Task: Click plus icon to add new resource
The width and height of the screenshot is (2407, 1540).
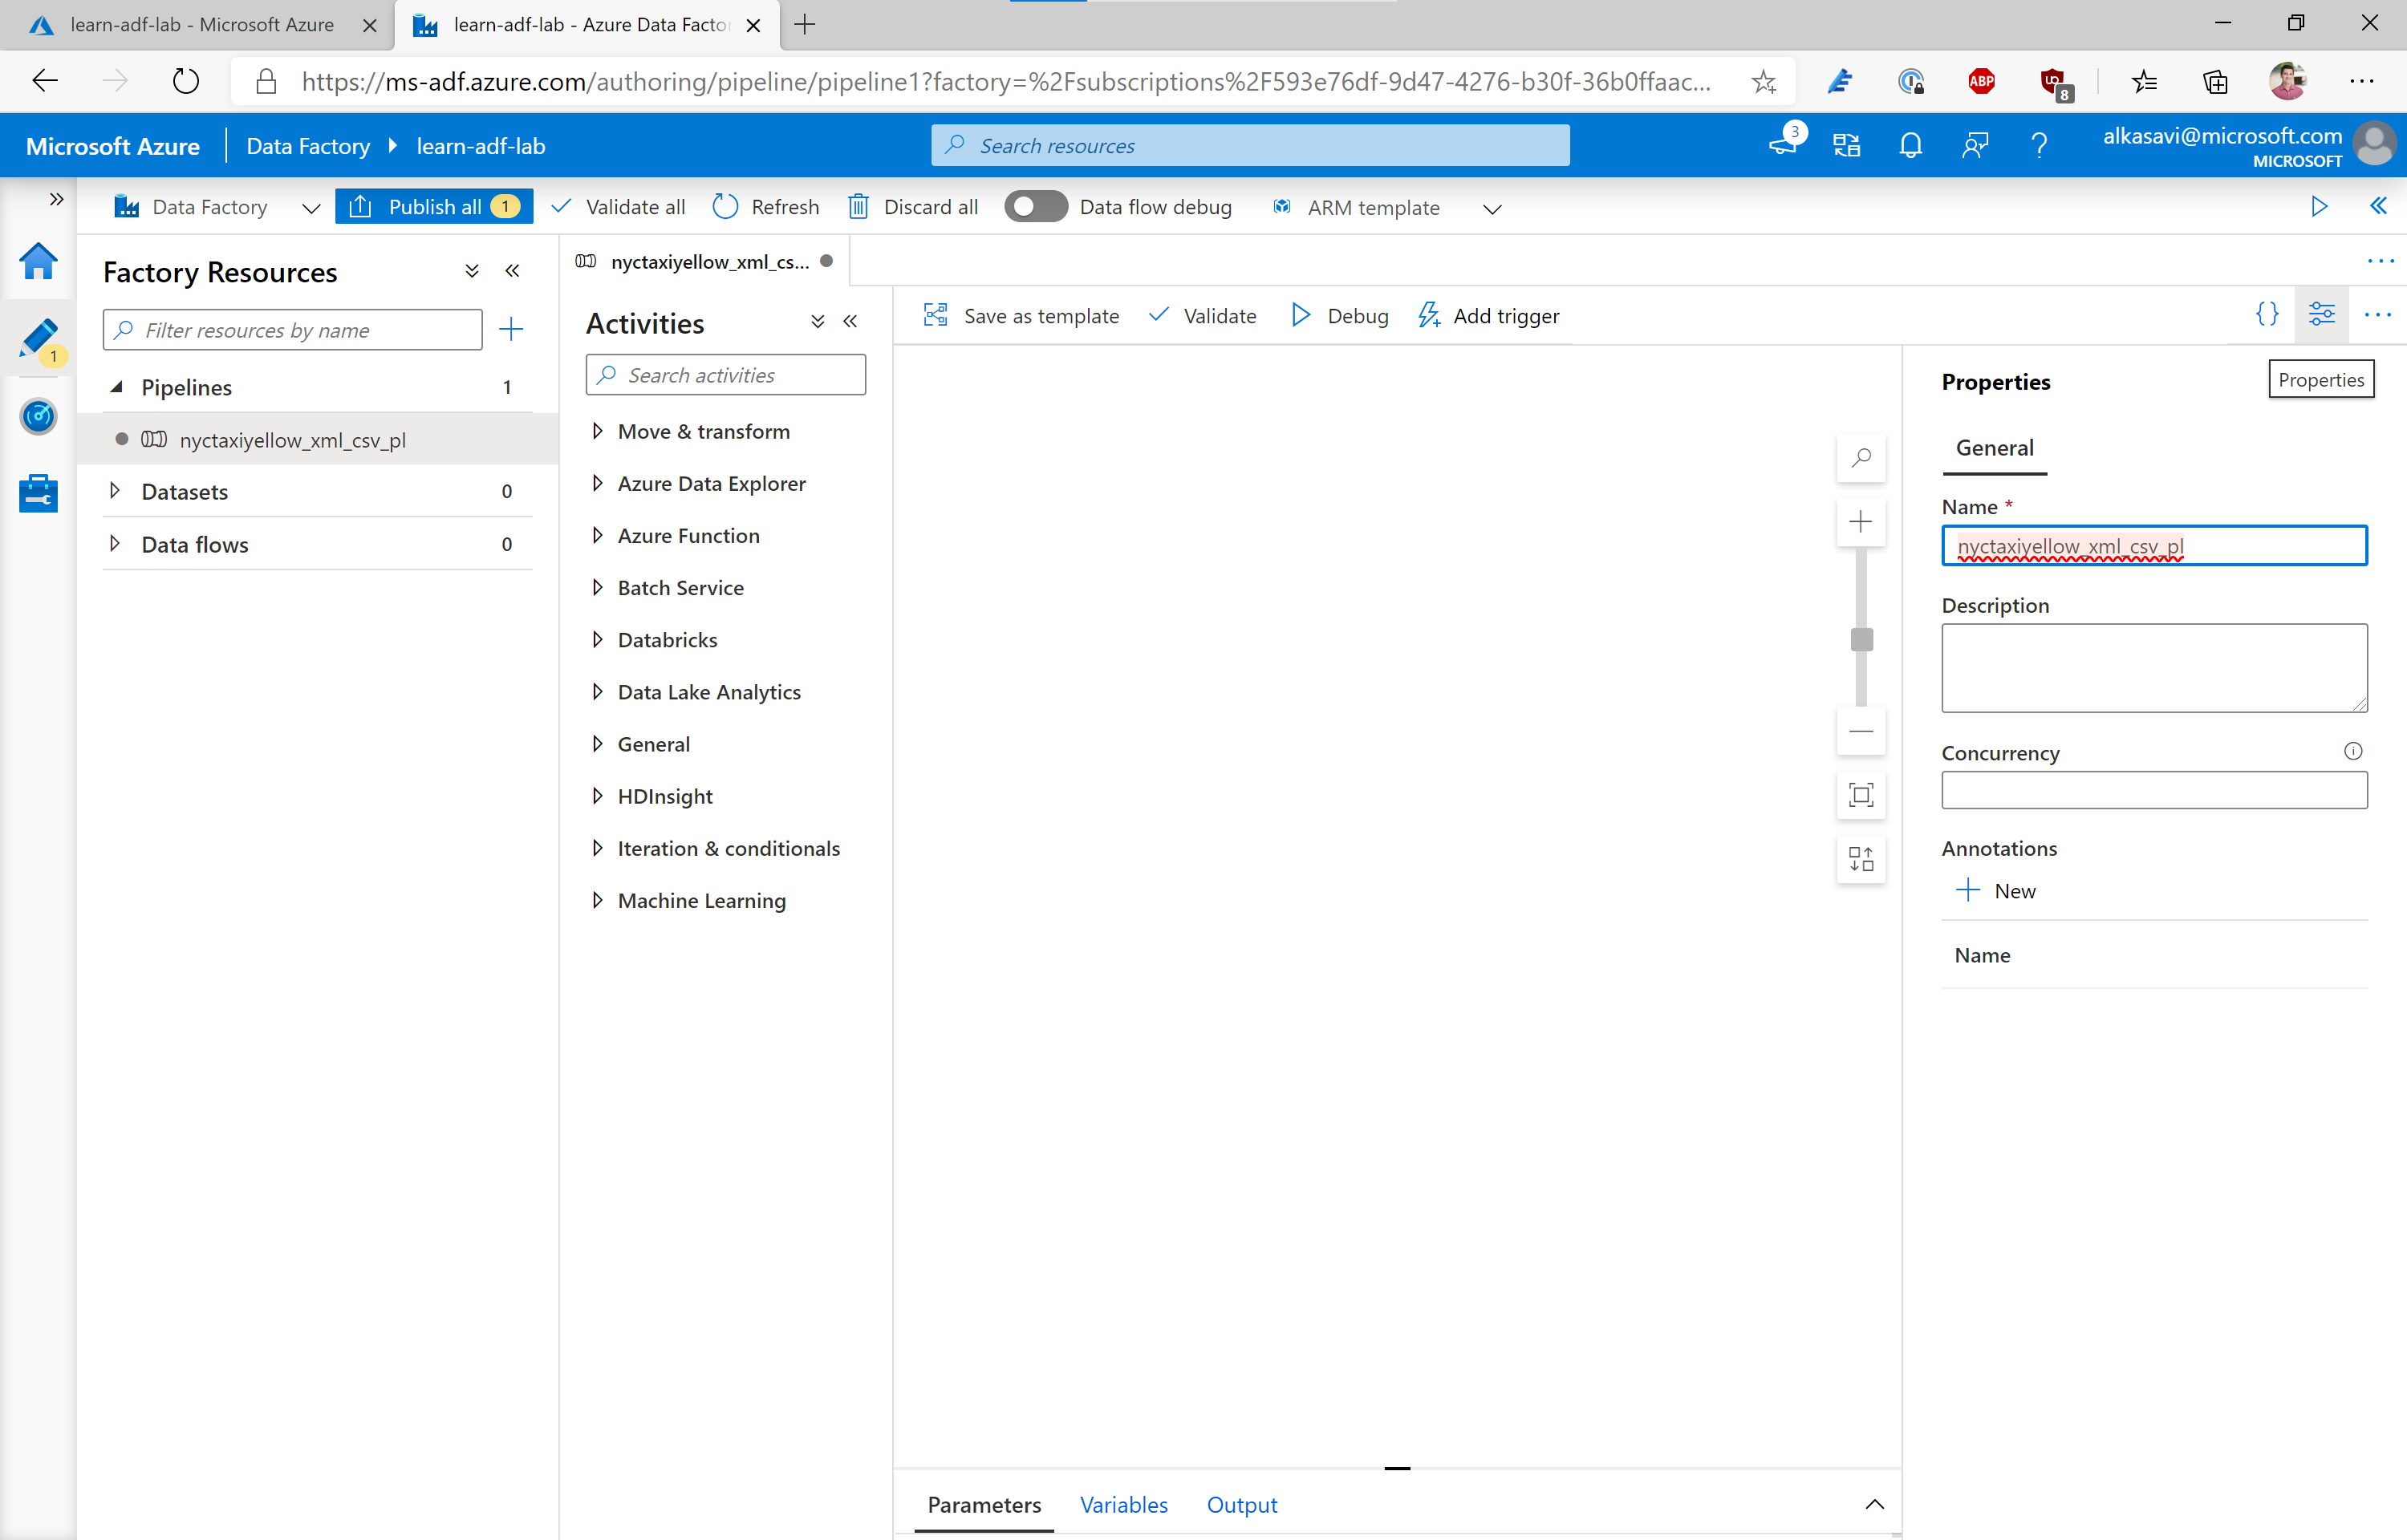Action: click(511, 329)
